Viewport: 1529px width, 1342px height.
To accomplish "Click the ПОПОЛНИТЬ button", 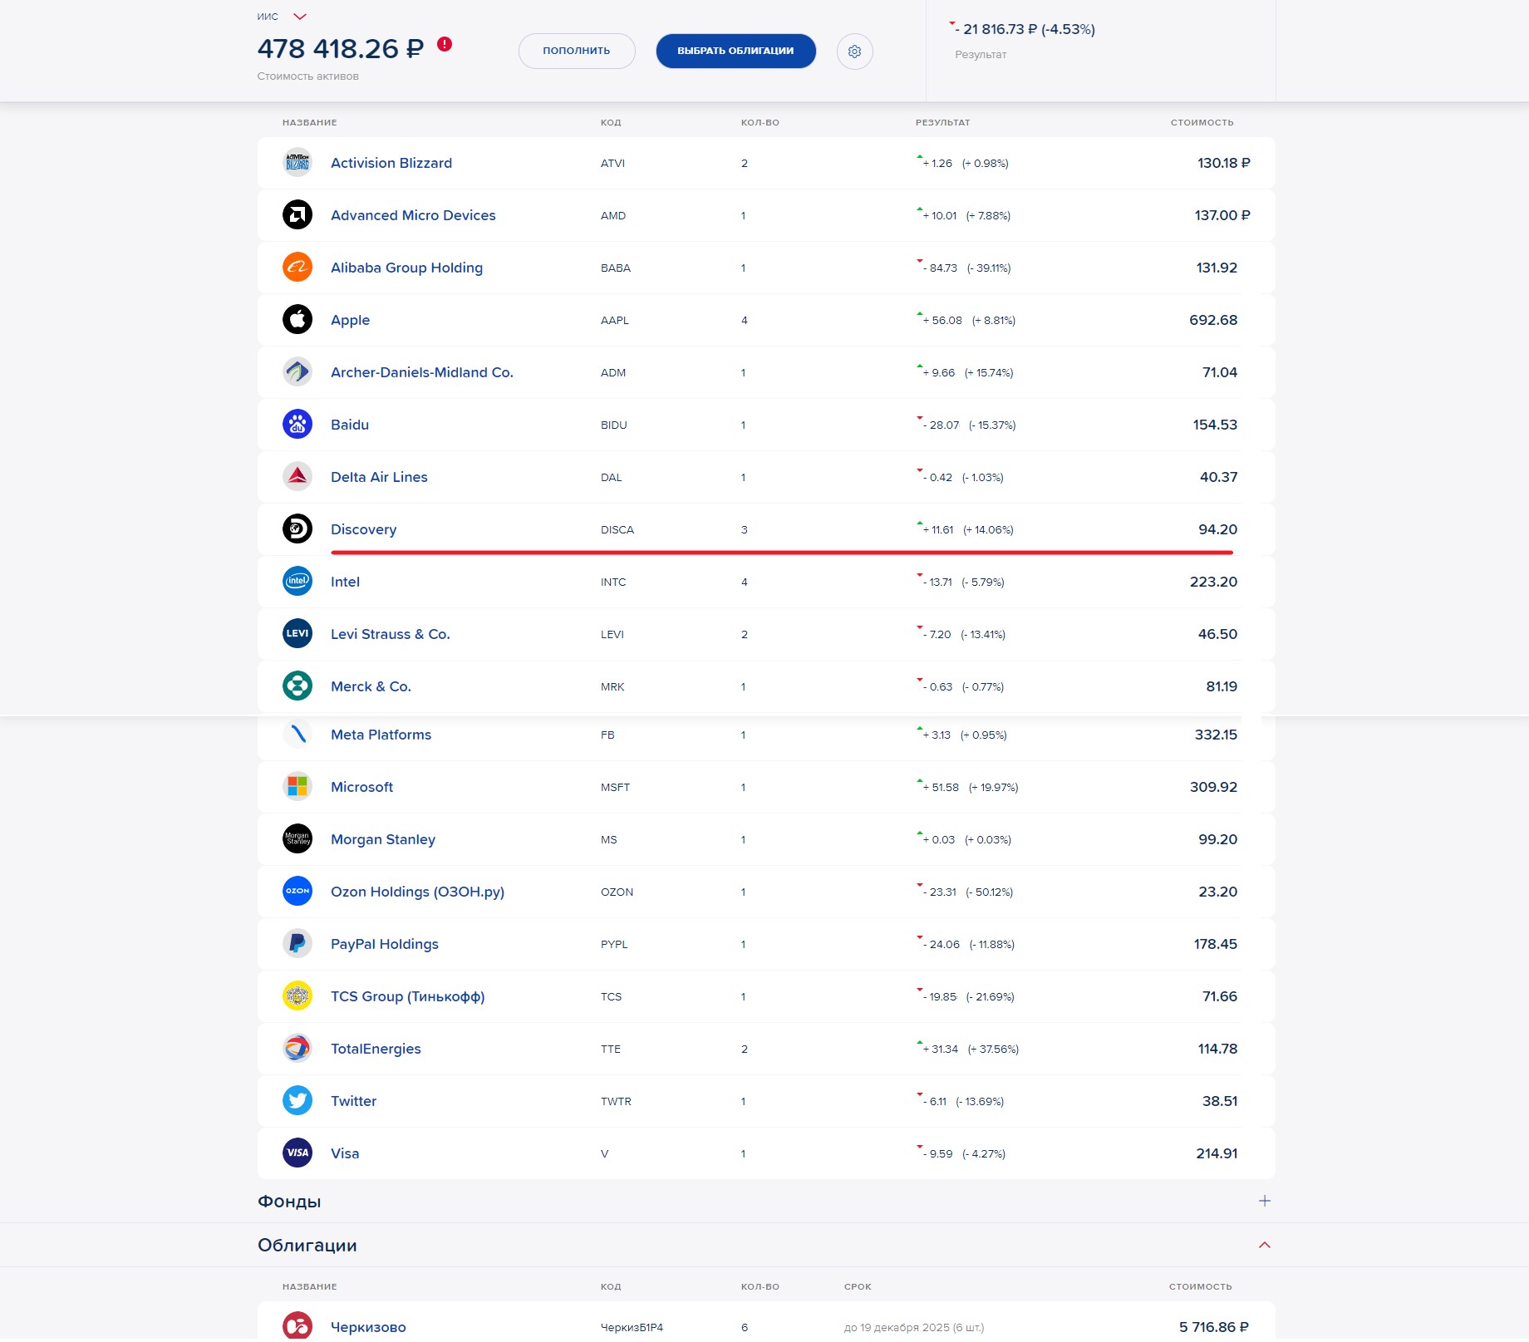I will click(x=577, y=51).
